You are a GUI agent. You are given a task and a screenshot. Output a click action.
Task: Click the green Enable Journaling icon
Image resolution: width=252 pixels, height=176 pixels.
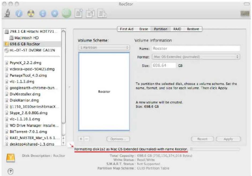tap(66, 13)
